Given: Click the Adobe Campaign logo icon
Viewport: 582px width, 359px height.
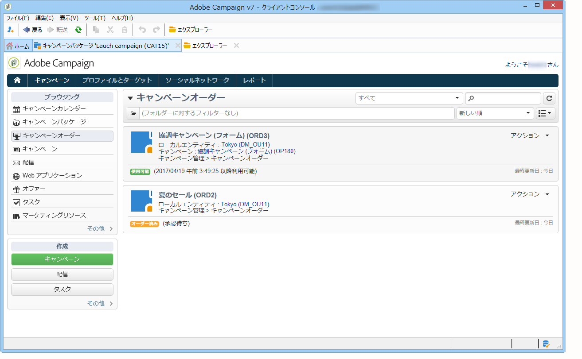Looking at the screenshot, I should (14, 63).
